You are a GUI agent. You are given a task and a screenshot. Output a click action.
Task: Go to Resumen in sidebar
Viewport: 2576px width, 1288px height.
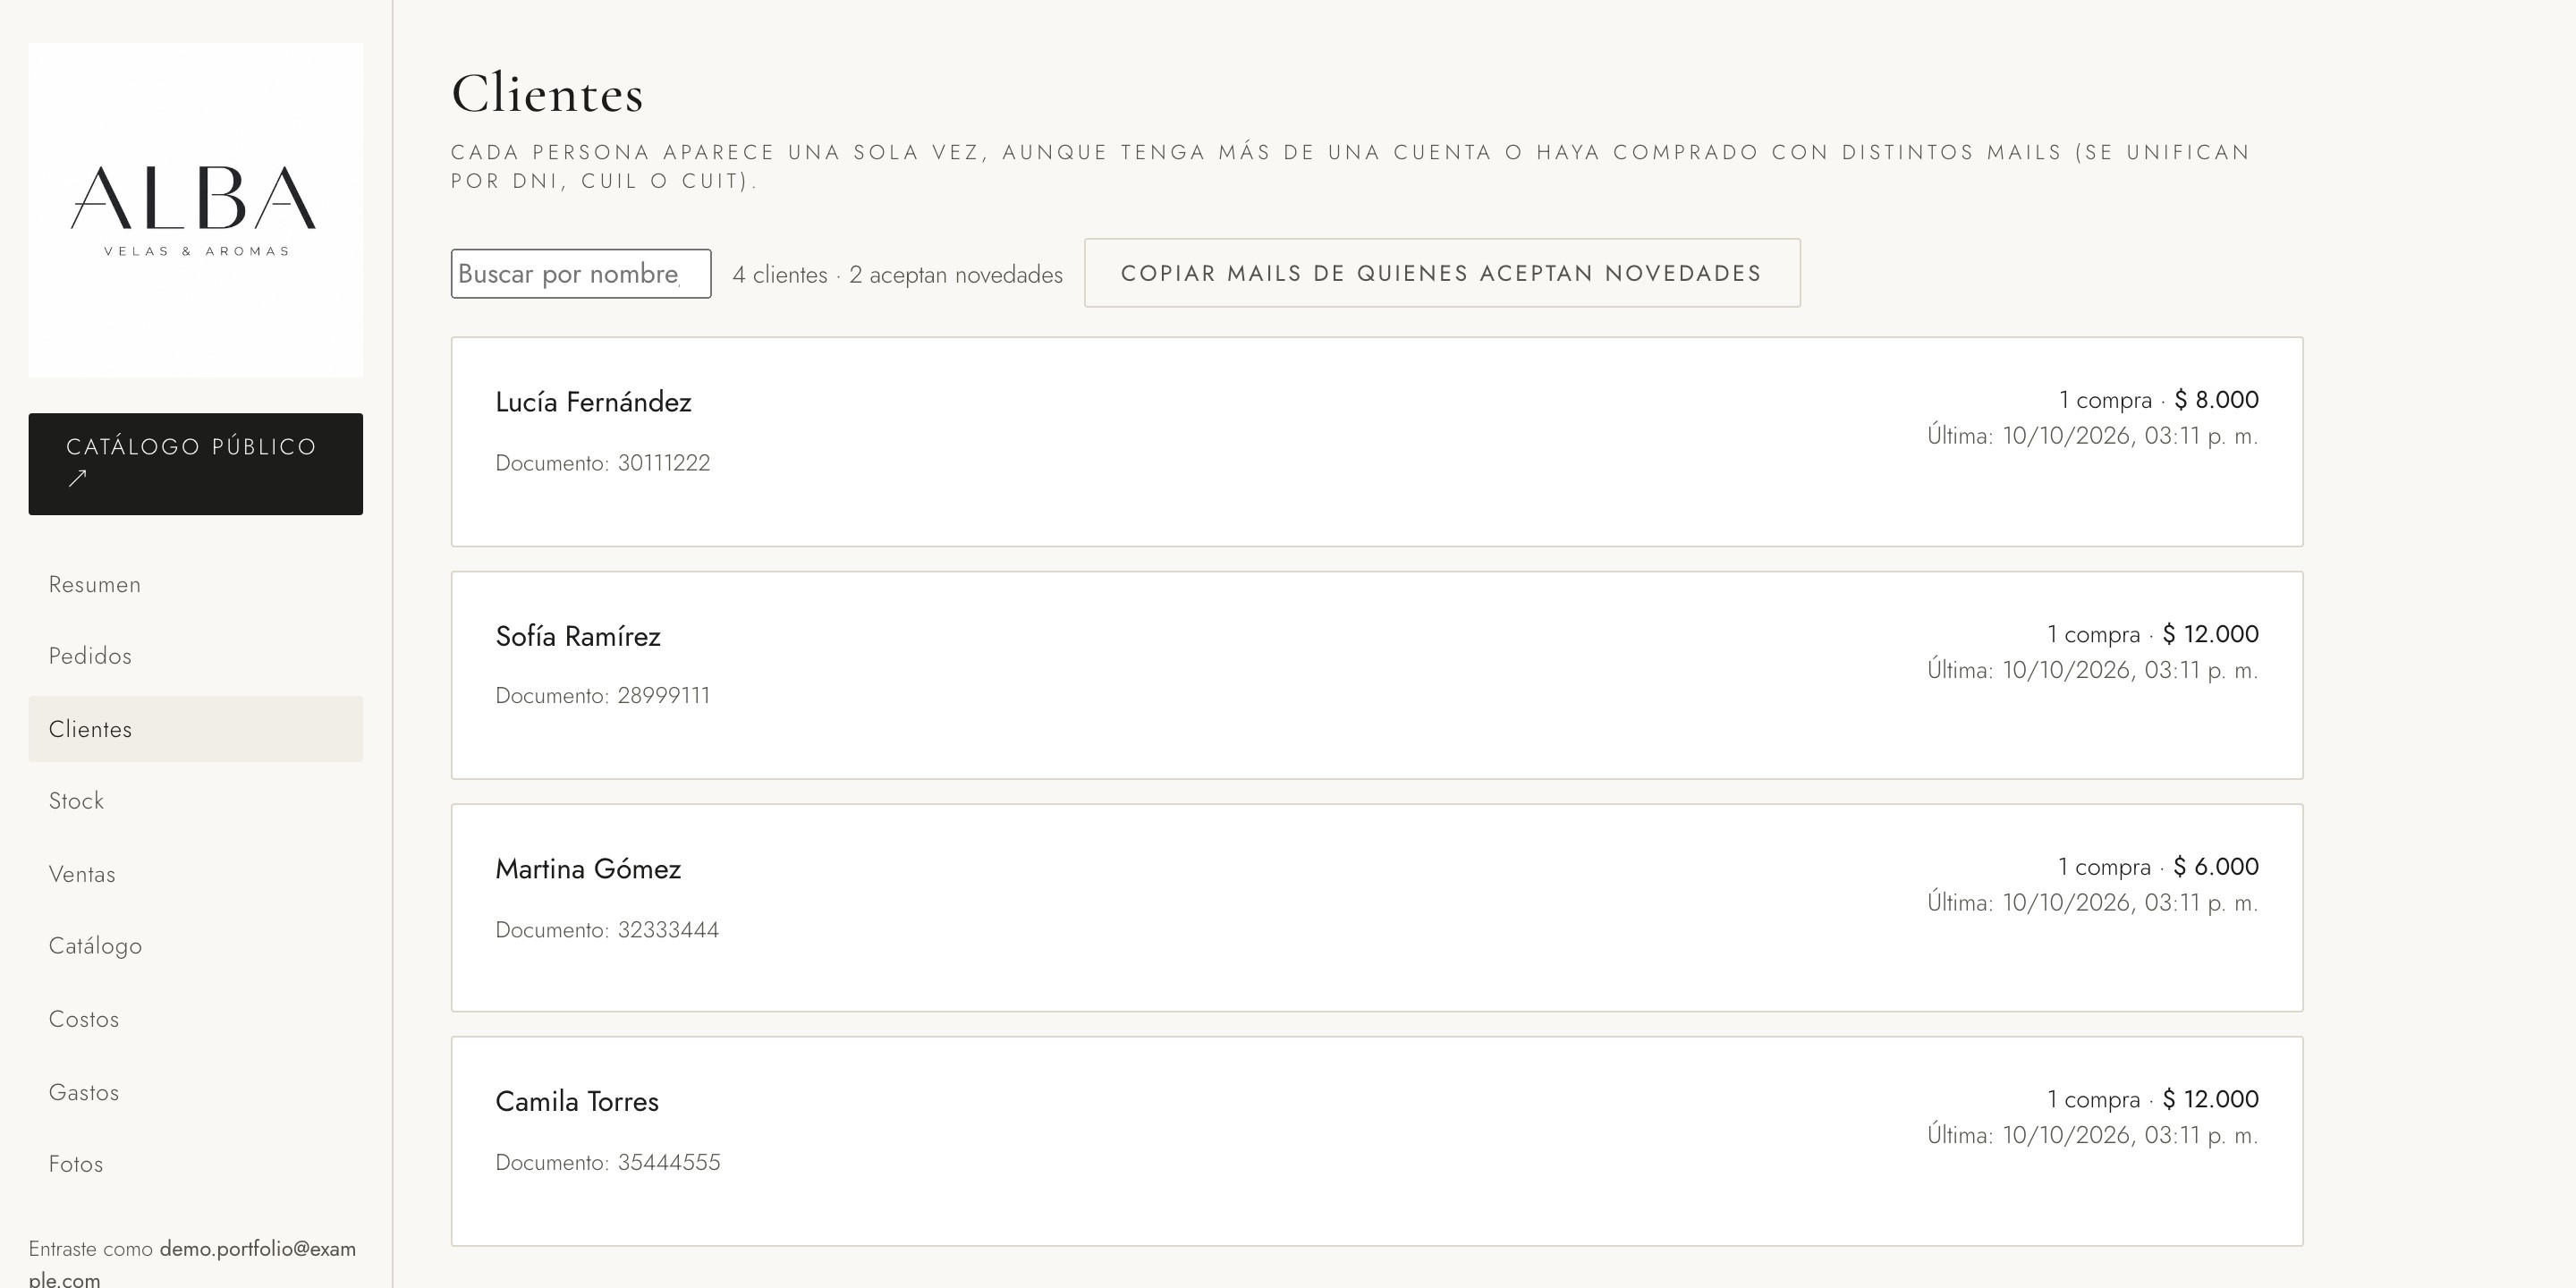195,584
